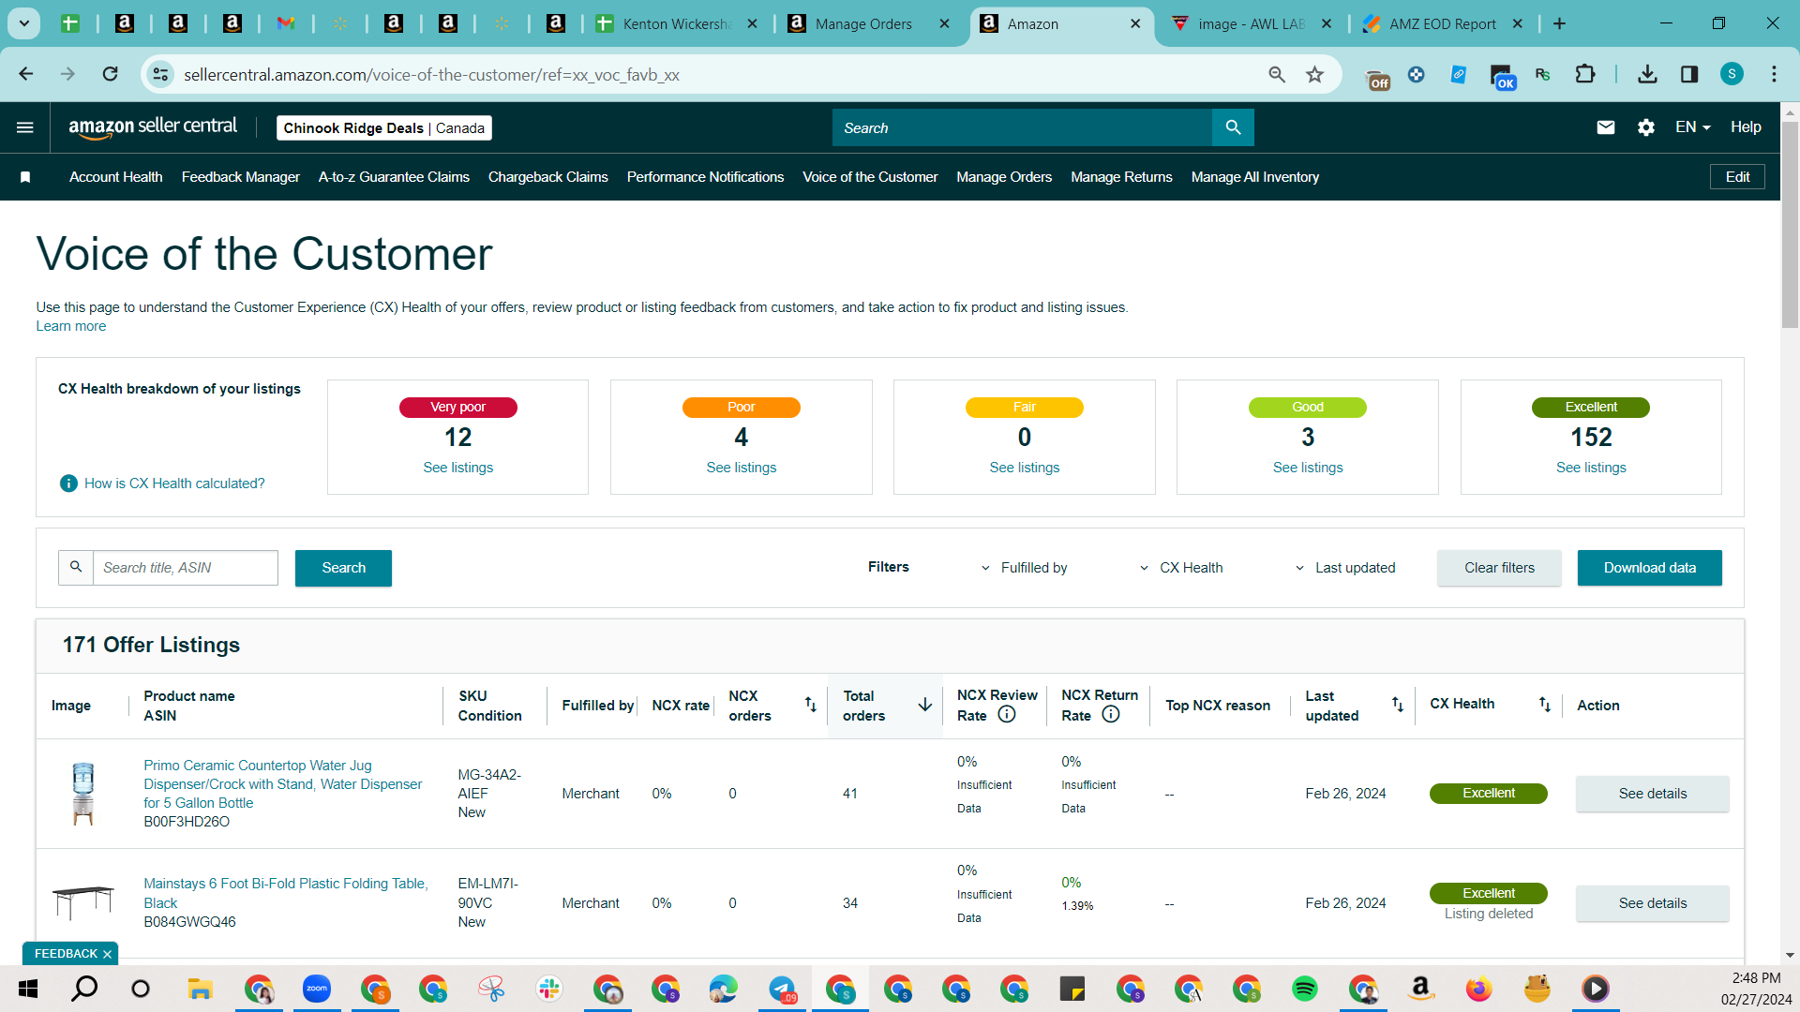This screenshot has width=1800, height=1012.
Task: Open How is CX Health calculated link
Action: tap(174, 484)
